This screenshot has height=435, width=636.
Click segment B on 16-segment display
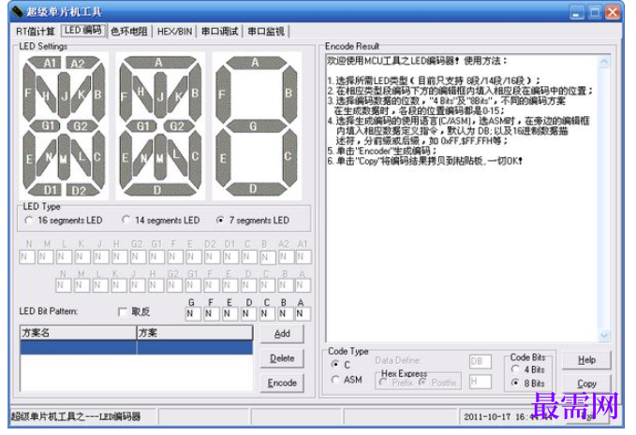[x=98, y=94]
